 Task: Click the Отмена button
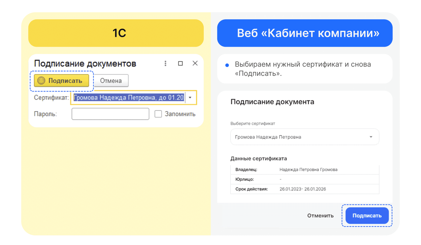[x=111, y=81]
